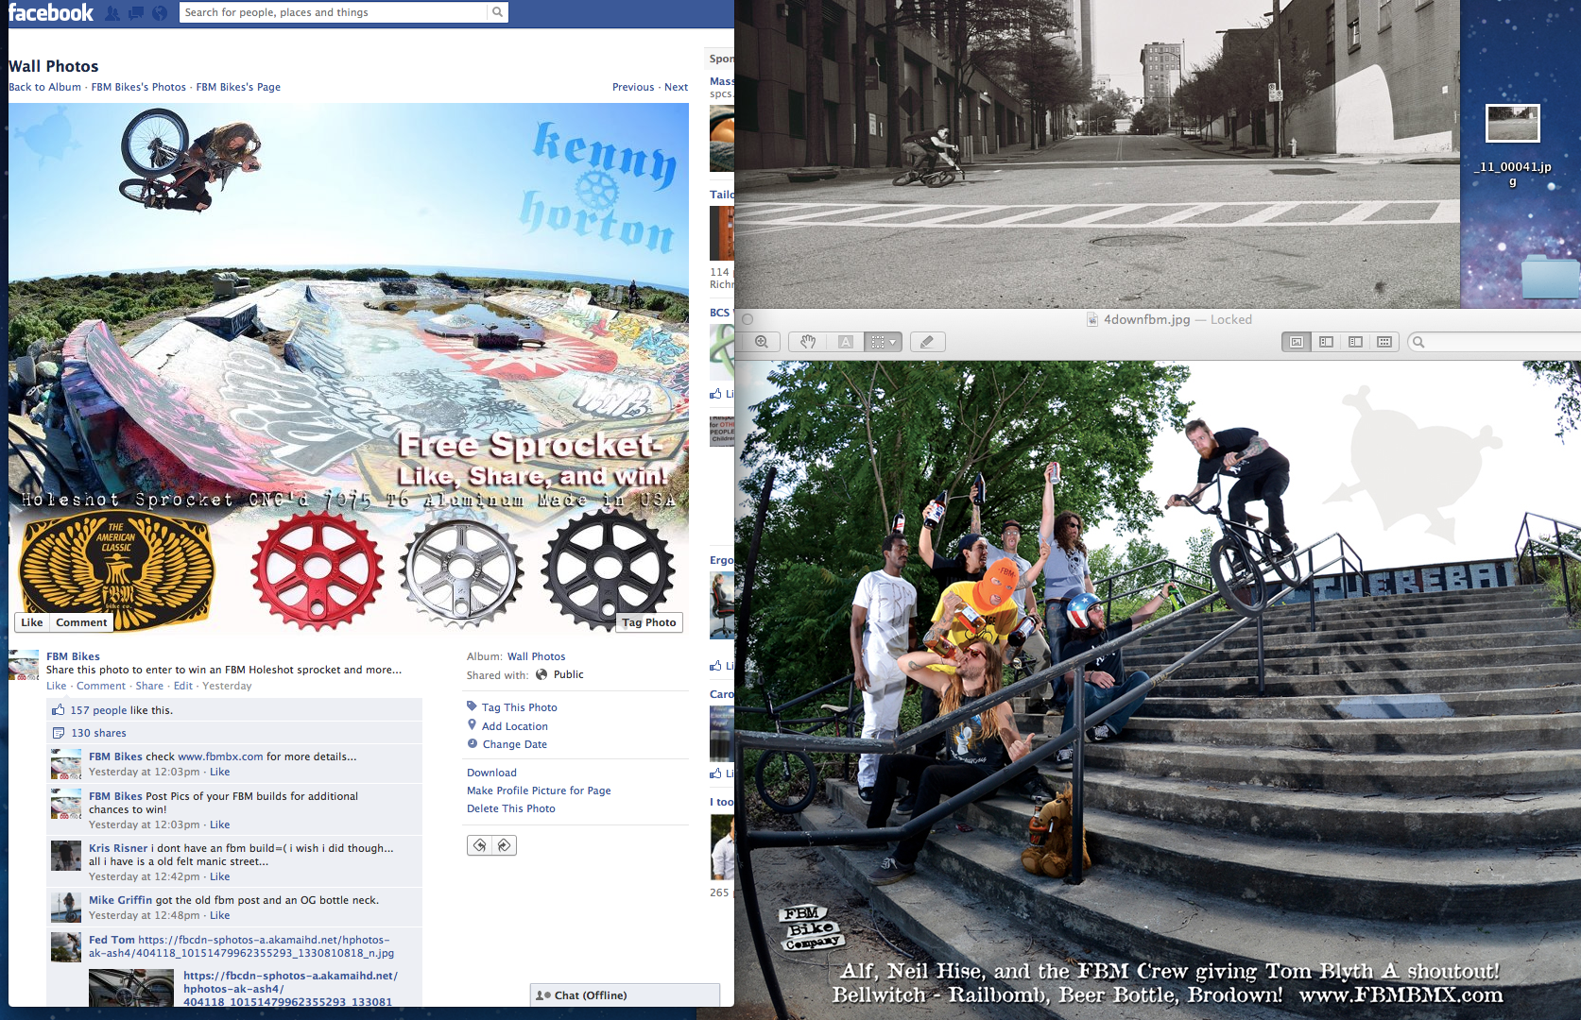Click Tag This Photo link
Screen dimensions: 1581x1020
[x=520, y=707]
